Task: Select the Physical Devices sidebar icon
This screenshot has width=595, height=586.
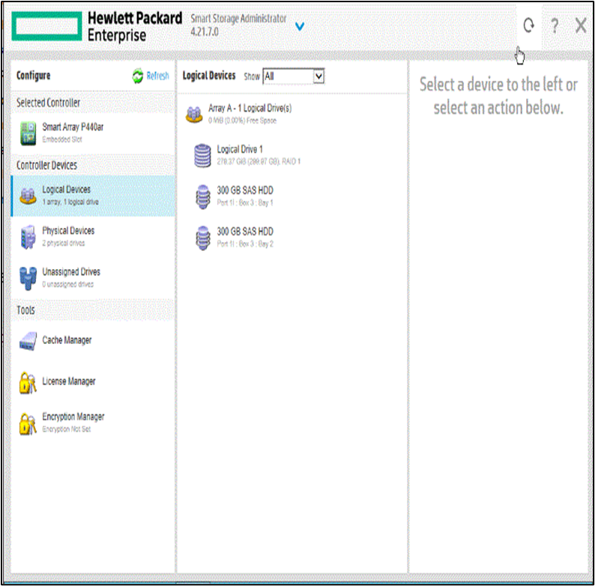Action: pos(28,237)
